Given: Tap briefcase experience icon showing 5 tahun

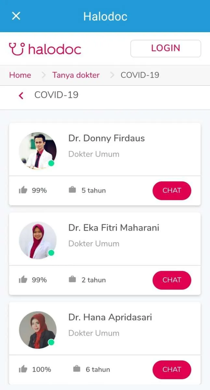Looking at the screenshot, I should tap(72, 190).
